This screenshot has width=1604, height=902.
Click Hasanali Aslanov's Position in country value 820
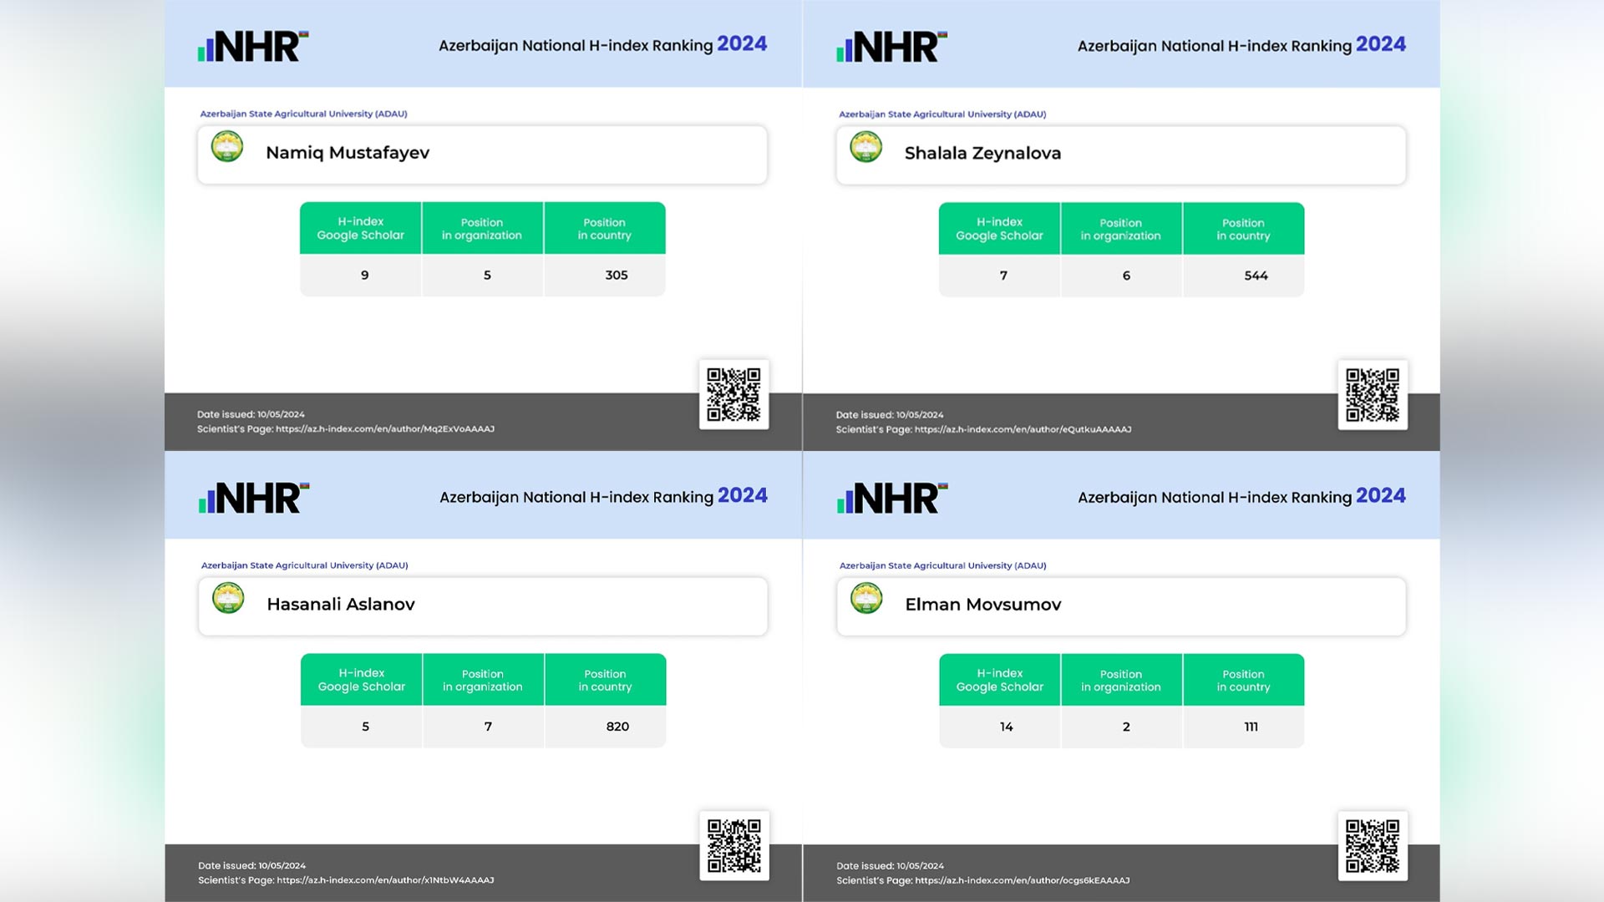(617, 727)
